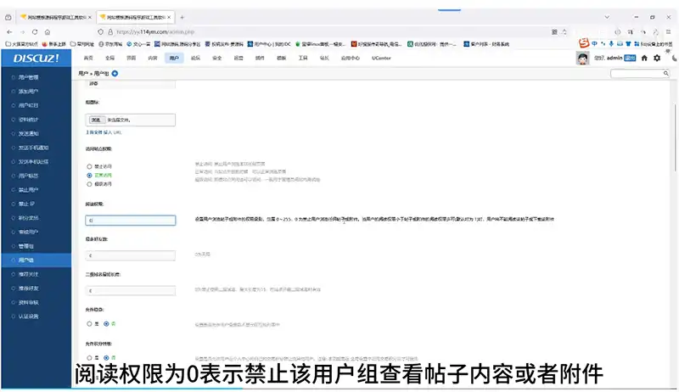Select the 正常访问 radio option
This screenshot has width=679, height=392.
tap(89, 175)
